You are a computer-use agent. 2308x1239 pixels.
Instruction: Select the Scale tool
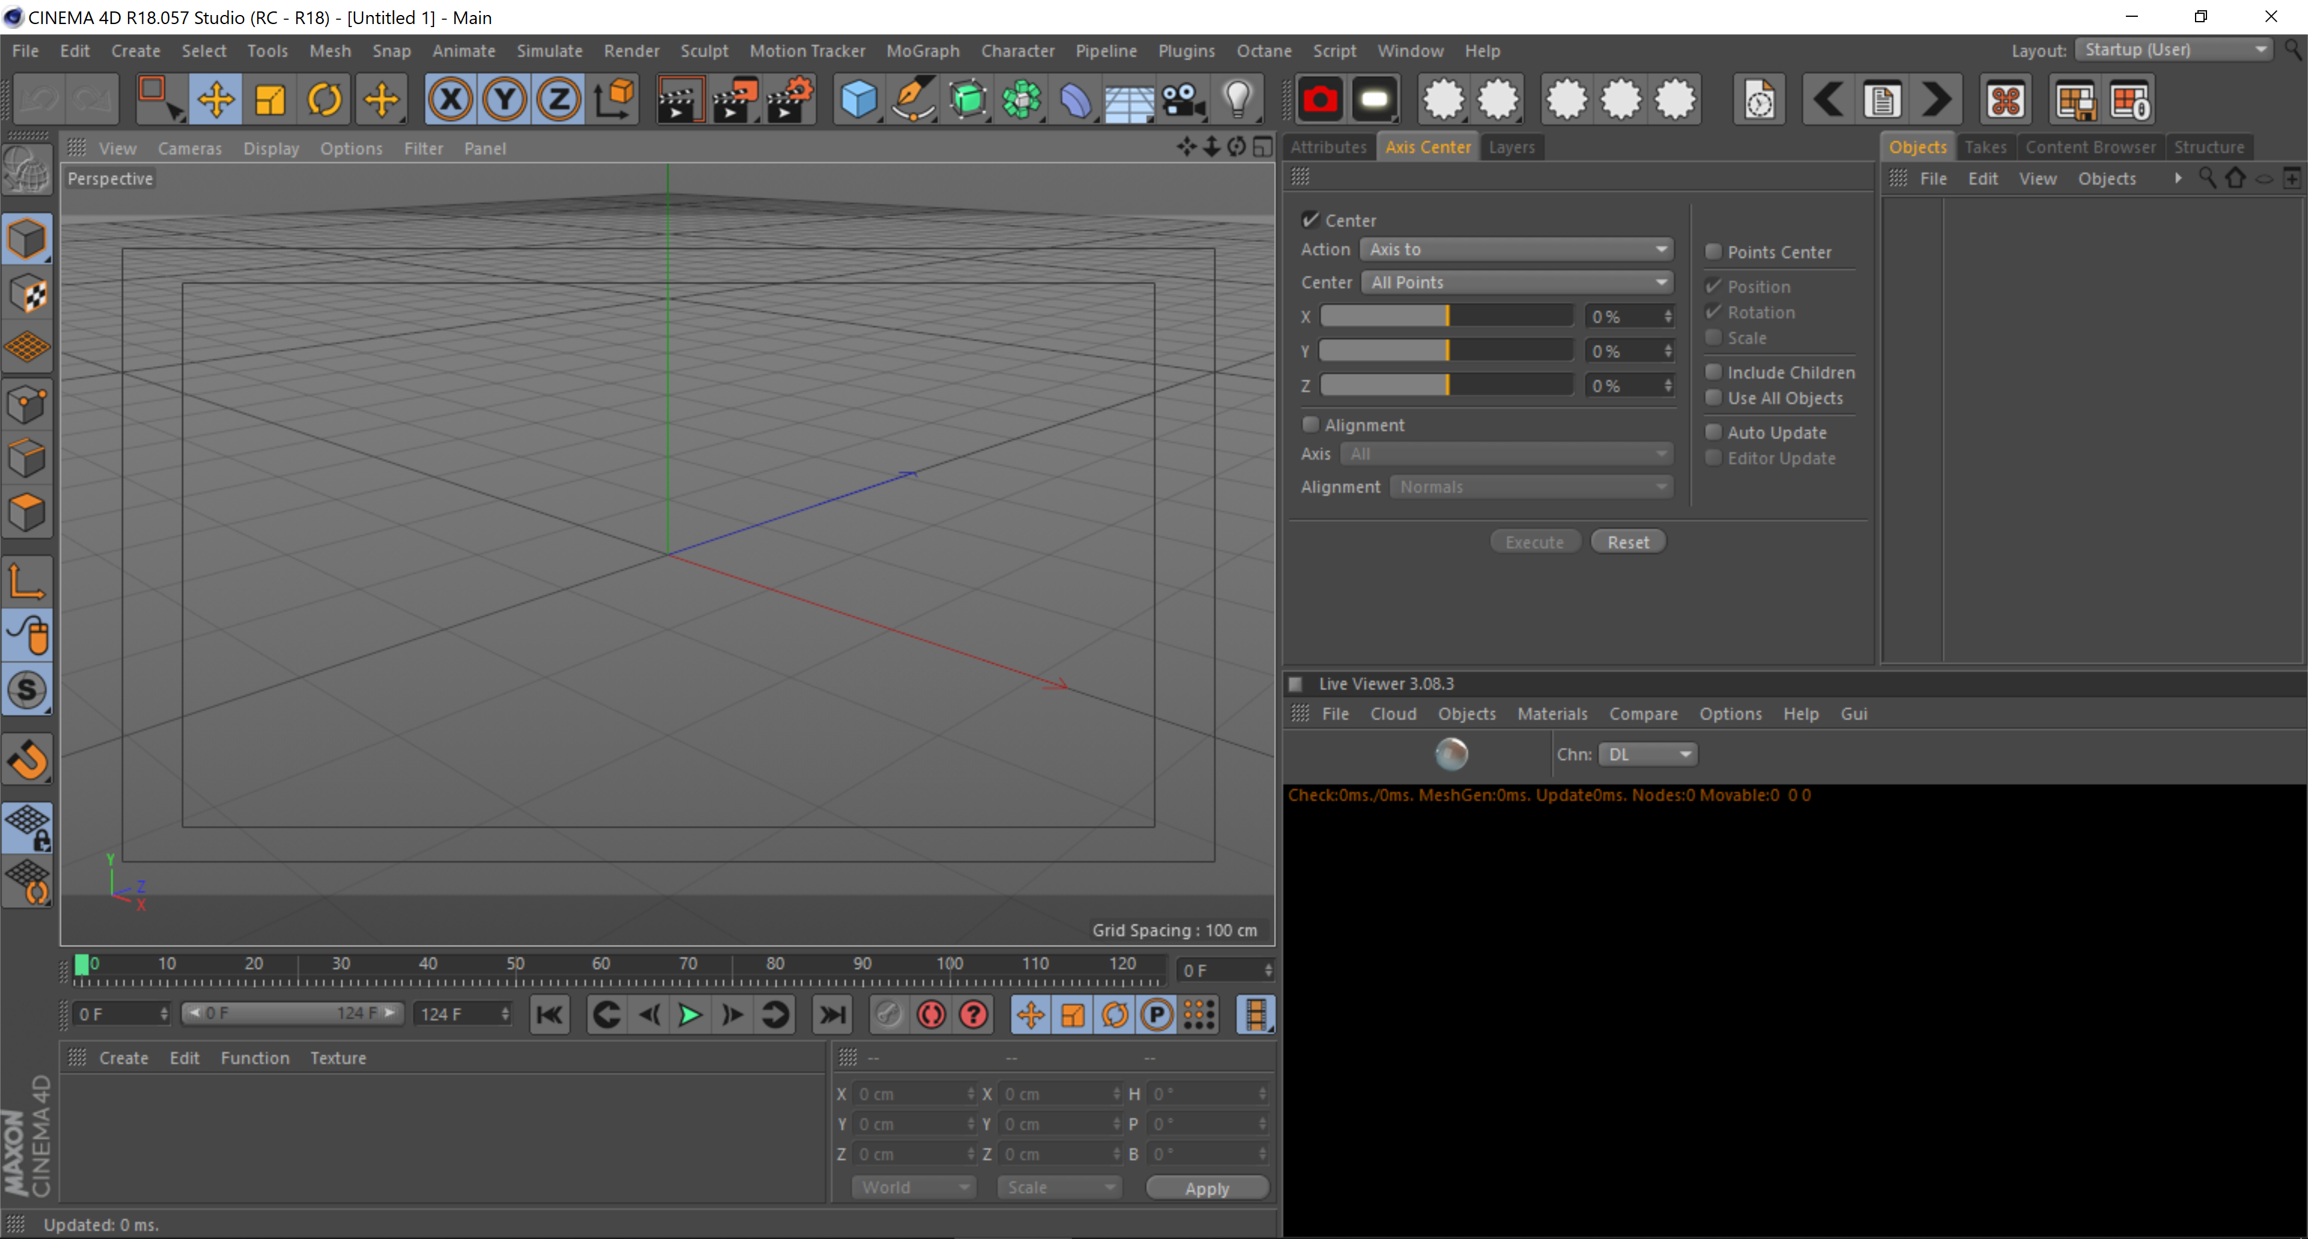pos(270,99)
